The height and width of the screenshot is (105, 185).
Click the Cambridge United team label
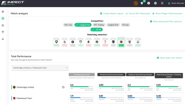click(x=25, y=87)
